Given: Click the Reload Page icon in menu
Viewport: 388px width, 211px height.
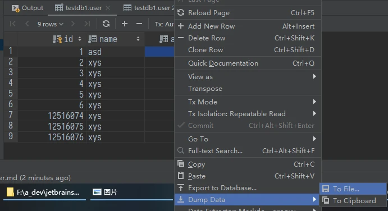Looking at the screenshot, I should 181,12.
